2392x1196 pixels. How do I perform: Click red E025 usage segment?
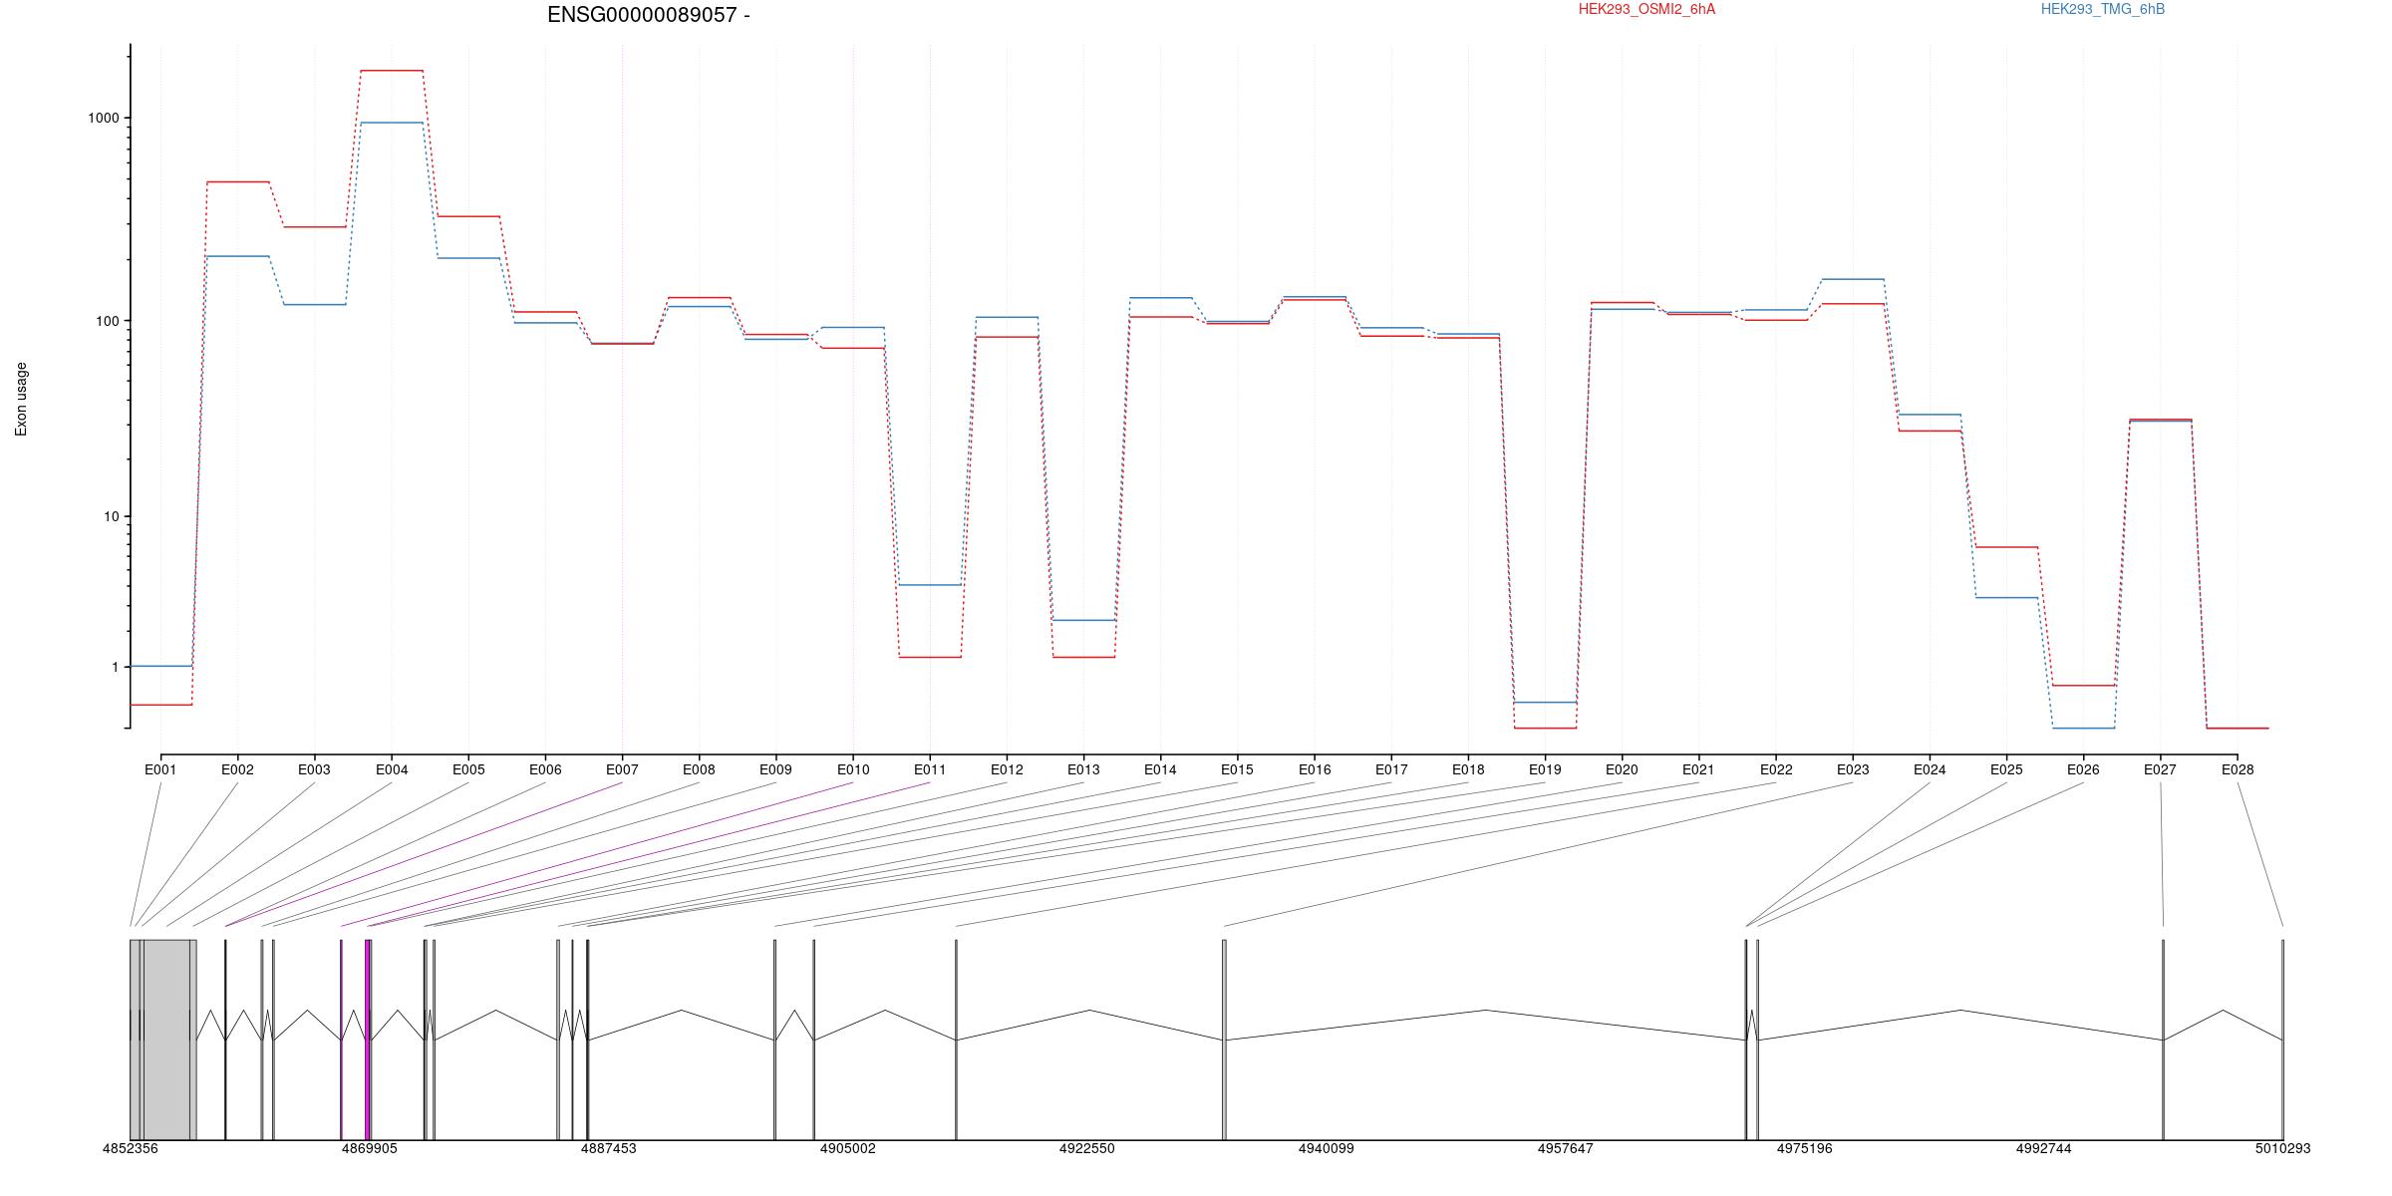2006,547
